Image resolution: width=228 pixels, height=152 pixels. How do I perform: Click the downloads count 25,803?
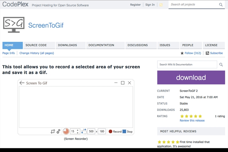184,110
